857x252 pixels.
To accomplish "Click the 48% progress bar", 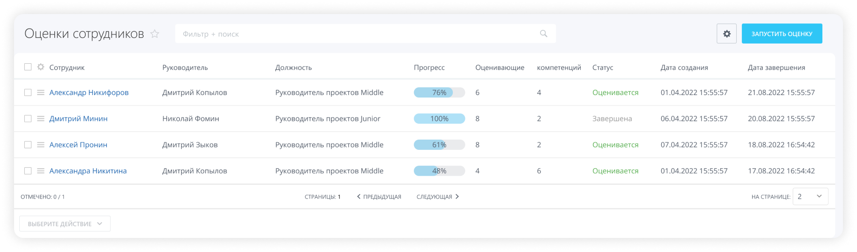I will (x=439, y=171).
